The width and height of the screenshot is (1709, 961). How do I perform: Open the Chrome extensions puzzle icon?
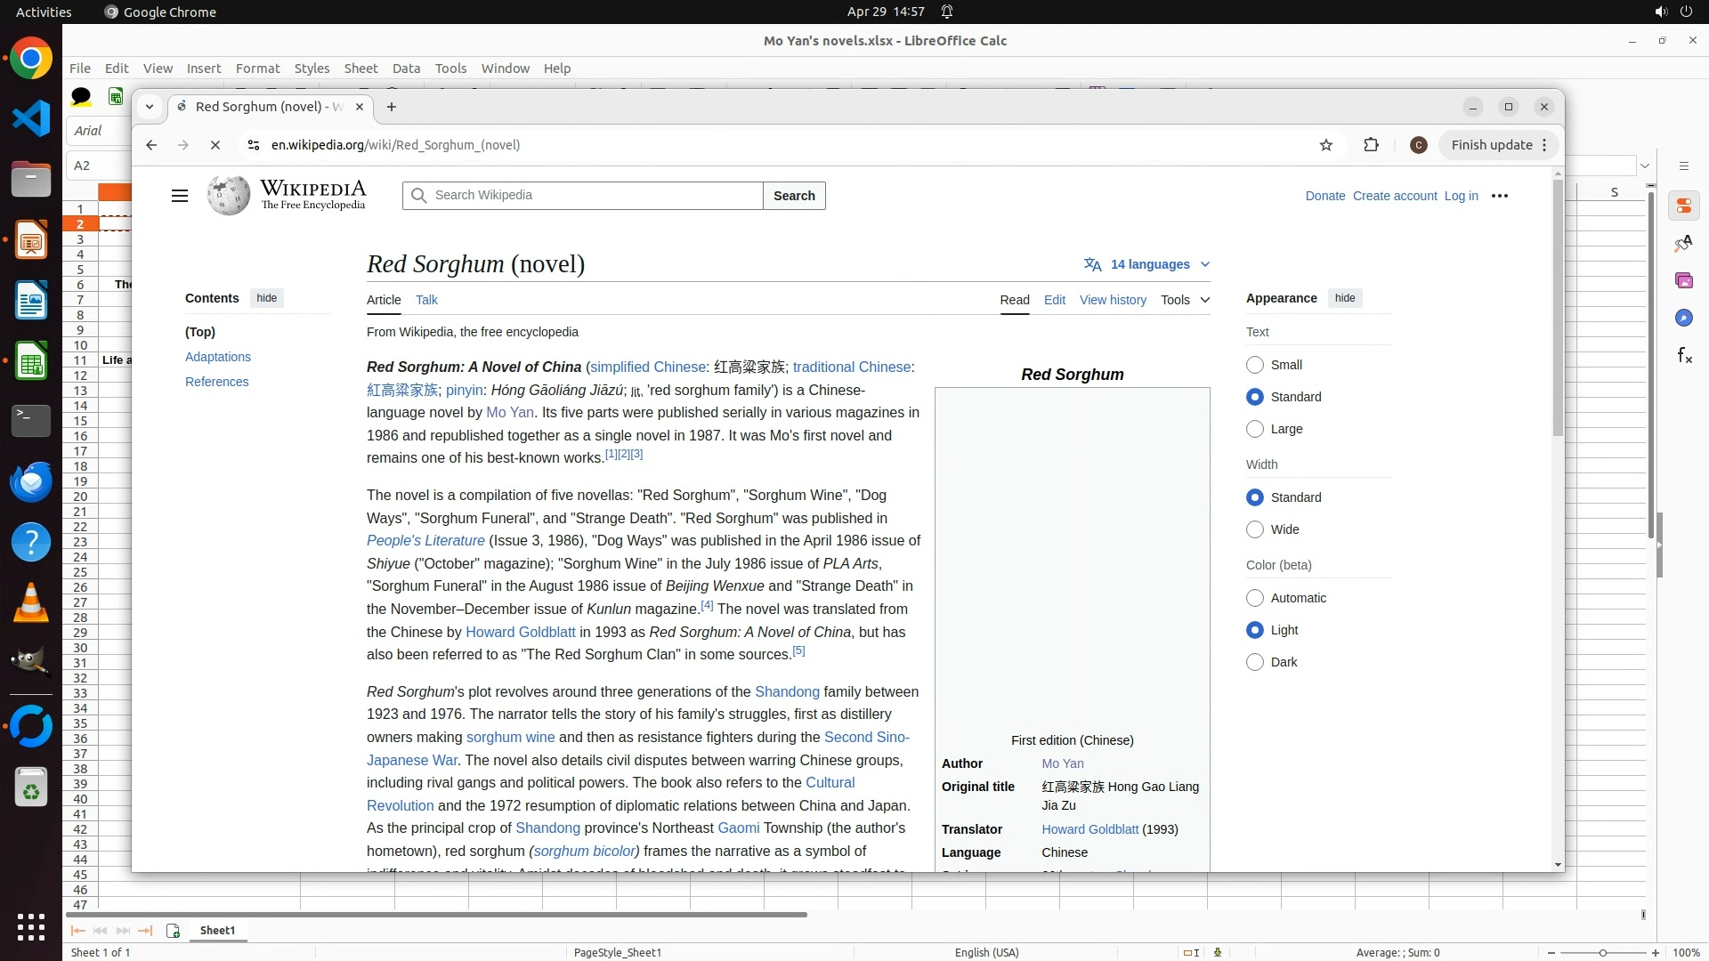1371,145
